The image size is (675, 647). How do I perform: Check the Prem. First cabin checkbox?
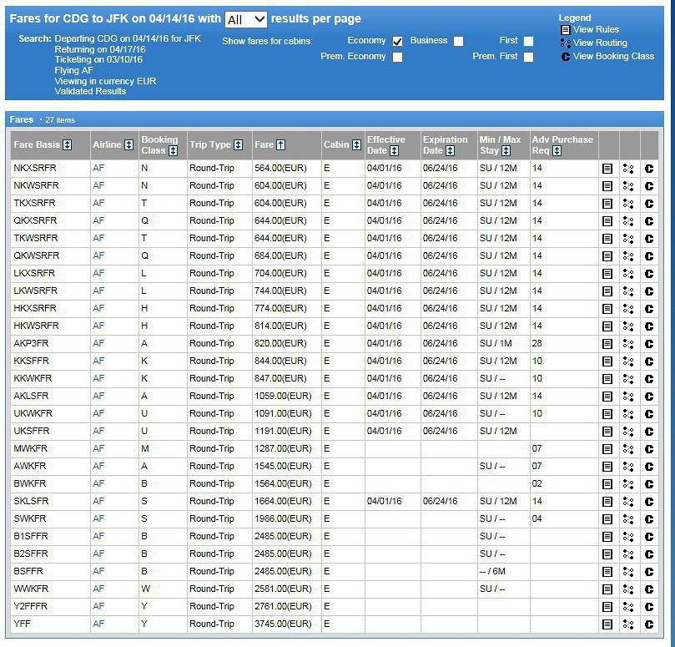528,57
